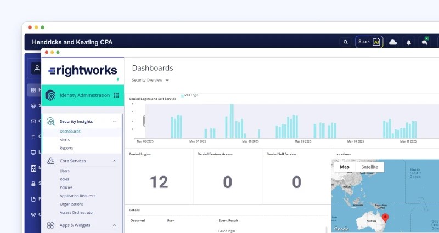The width and height of the screenshot is (439, 233).
Task: Click the dashboard grid icon in back window sidebar
Action: (x=33, y=90)
